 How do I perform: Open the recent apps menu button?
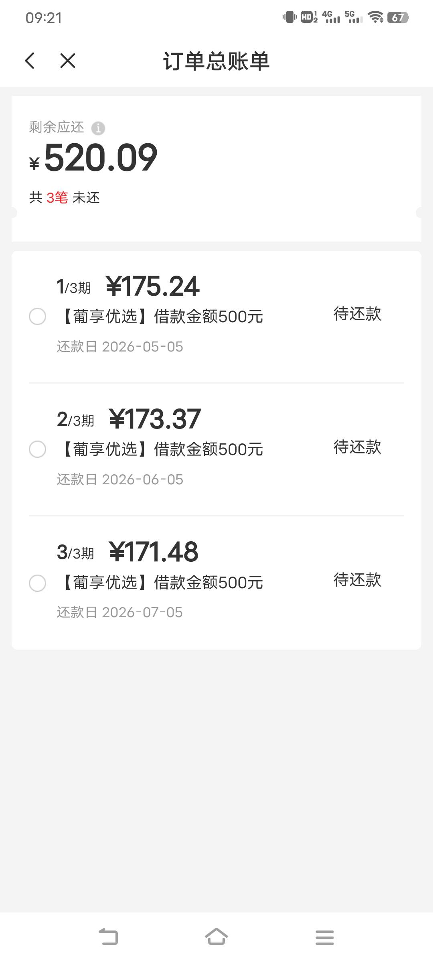324,937
